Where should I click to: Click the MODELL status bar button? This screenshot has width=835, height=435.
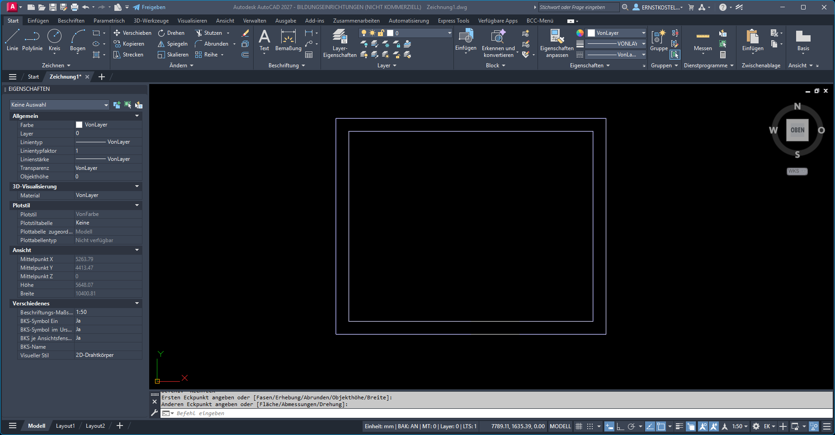coord(560,426)
